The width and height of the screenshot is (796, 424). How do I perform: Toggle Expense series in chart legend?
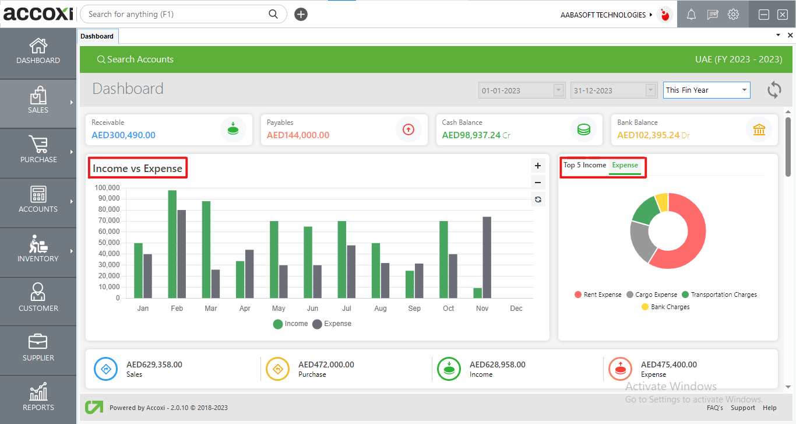click(332, 324)
